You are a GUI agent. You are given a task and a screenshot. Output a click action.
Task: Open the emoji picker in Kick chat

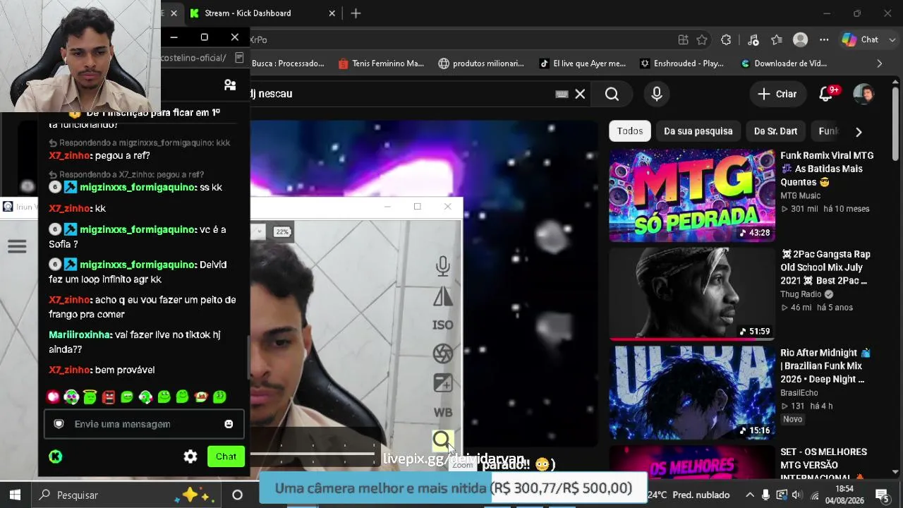coord(229,424)
